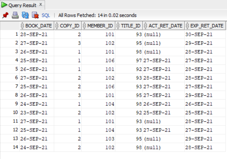This screenshot has width=227, height=159.
Task: Click the sort arrows icon beside ACT_RET_DATE
Action: click(146, 26)
